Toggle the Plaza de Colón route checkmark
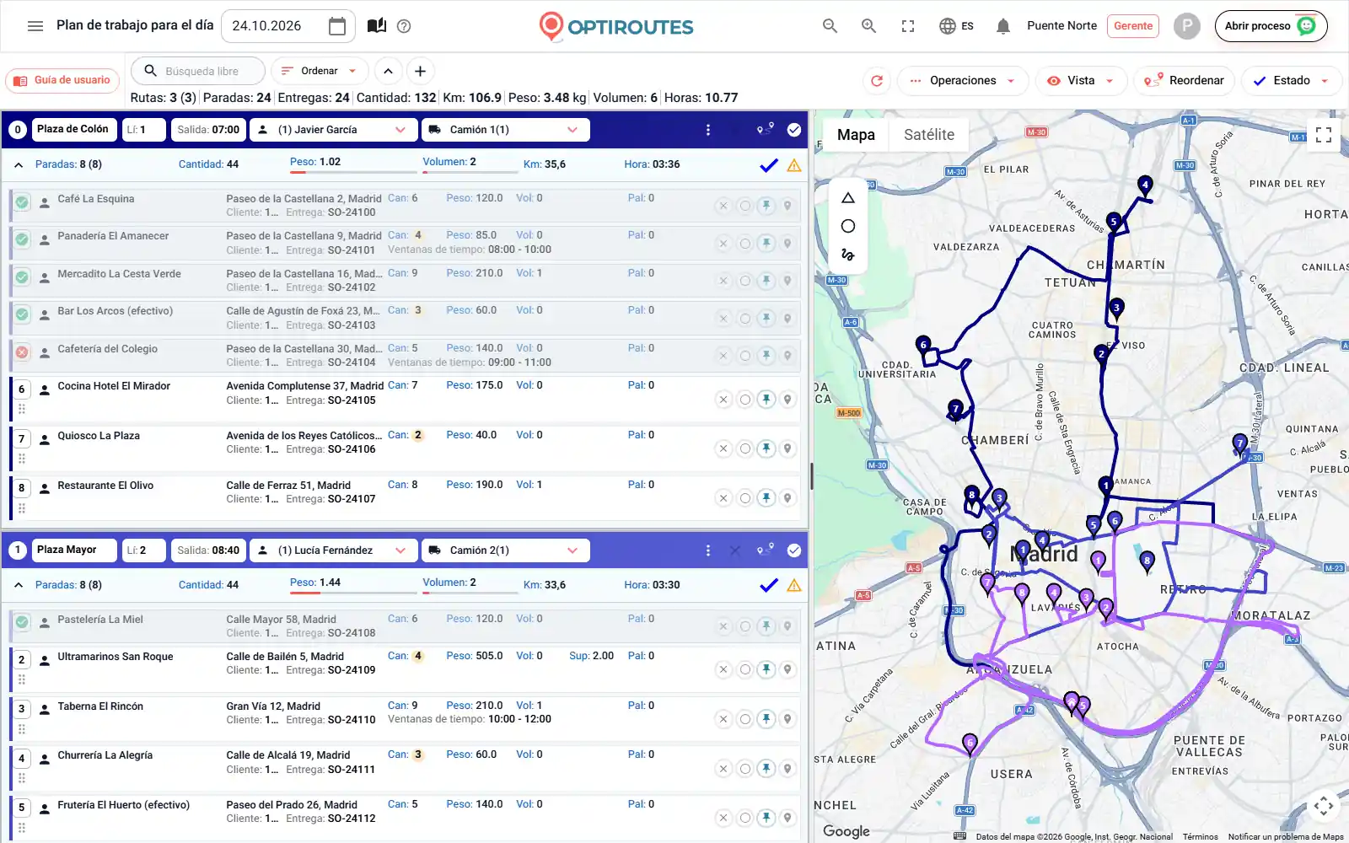Image resolution: width=1349 pixels, height=843 pixels. pos(794,130)
